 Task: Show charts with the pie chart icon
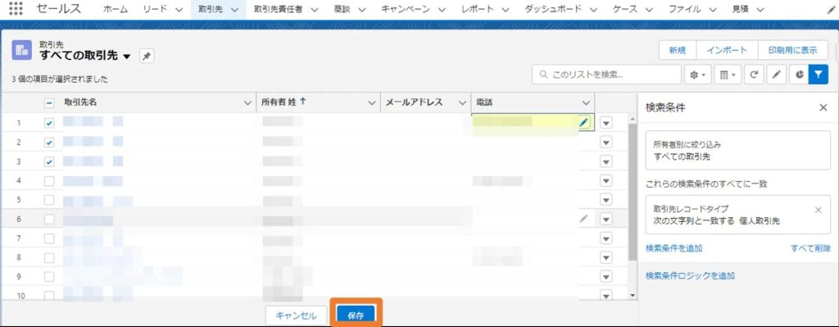799,75
